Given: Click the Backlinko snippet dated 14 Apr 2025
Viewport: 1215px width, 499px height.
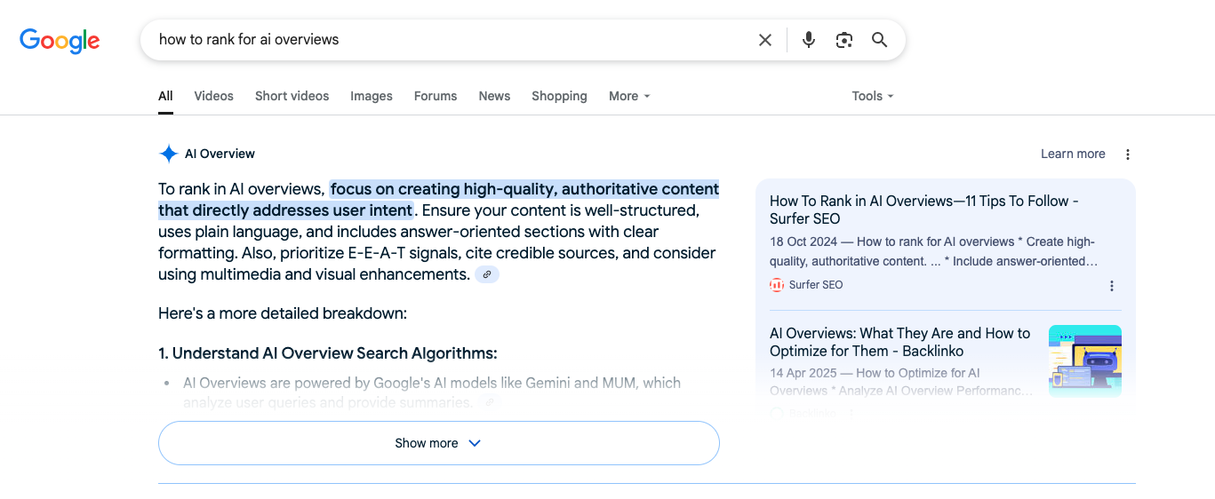Looking at the screenshot, I should 902,382.
